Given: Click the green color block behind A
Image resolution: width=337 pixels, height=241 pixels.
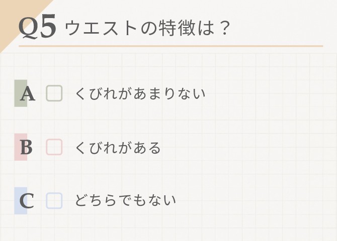Looking at the screenshot, I should [x=21, y=93].
